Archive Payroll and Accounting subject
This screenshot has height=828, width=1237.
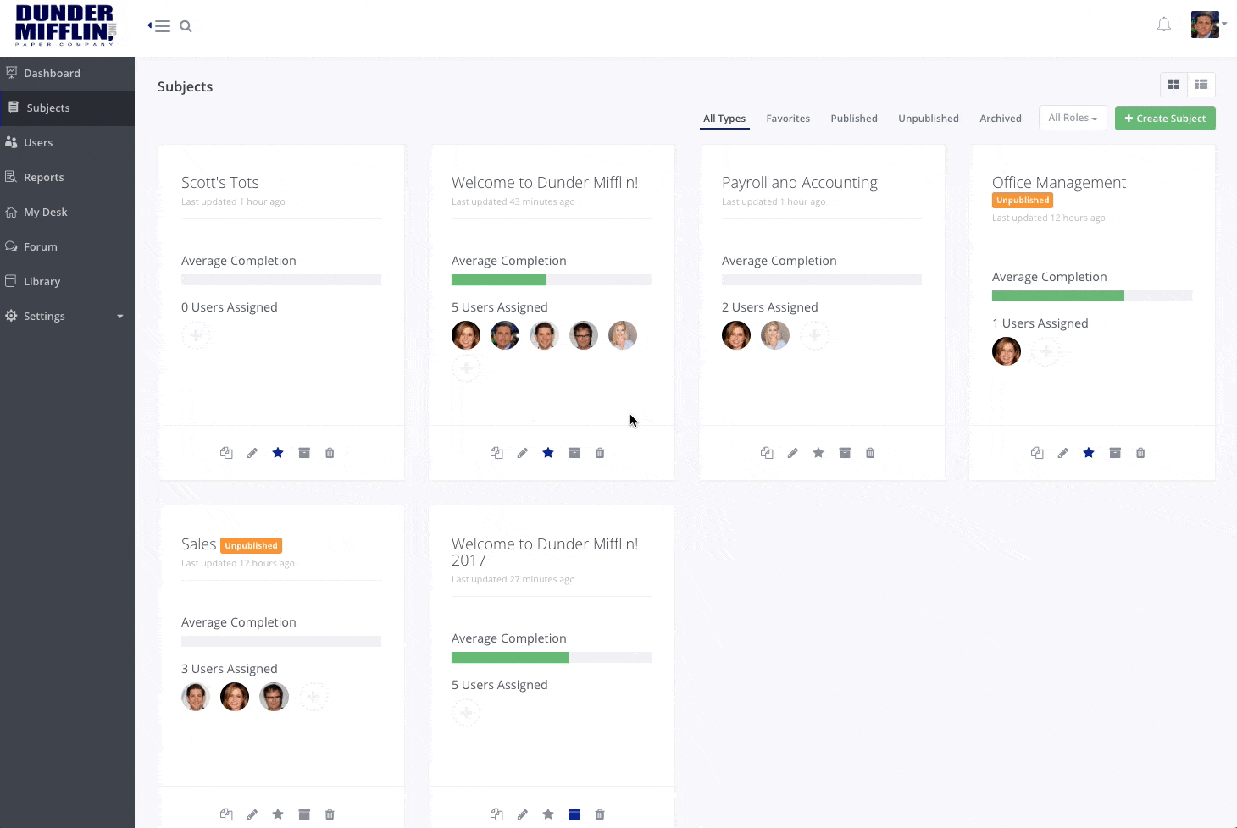tap(845, 453)
